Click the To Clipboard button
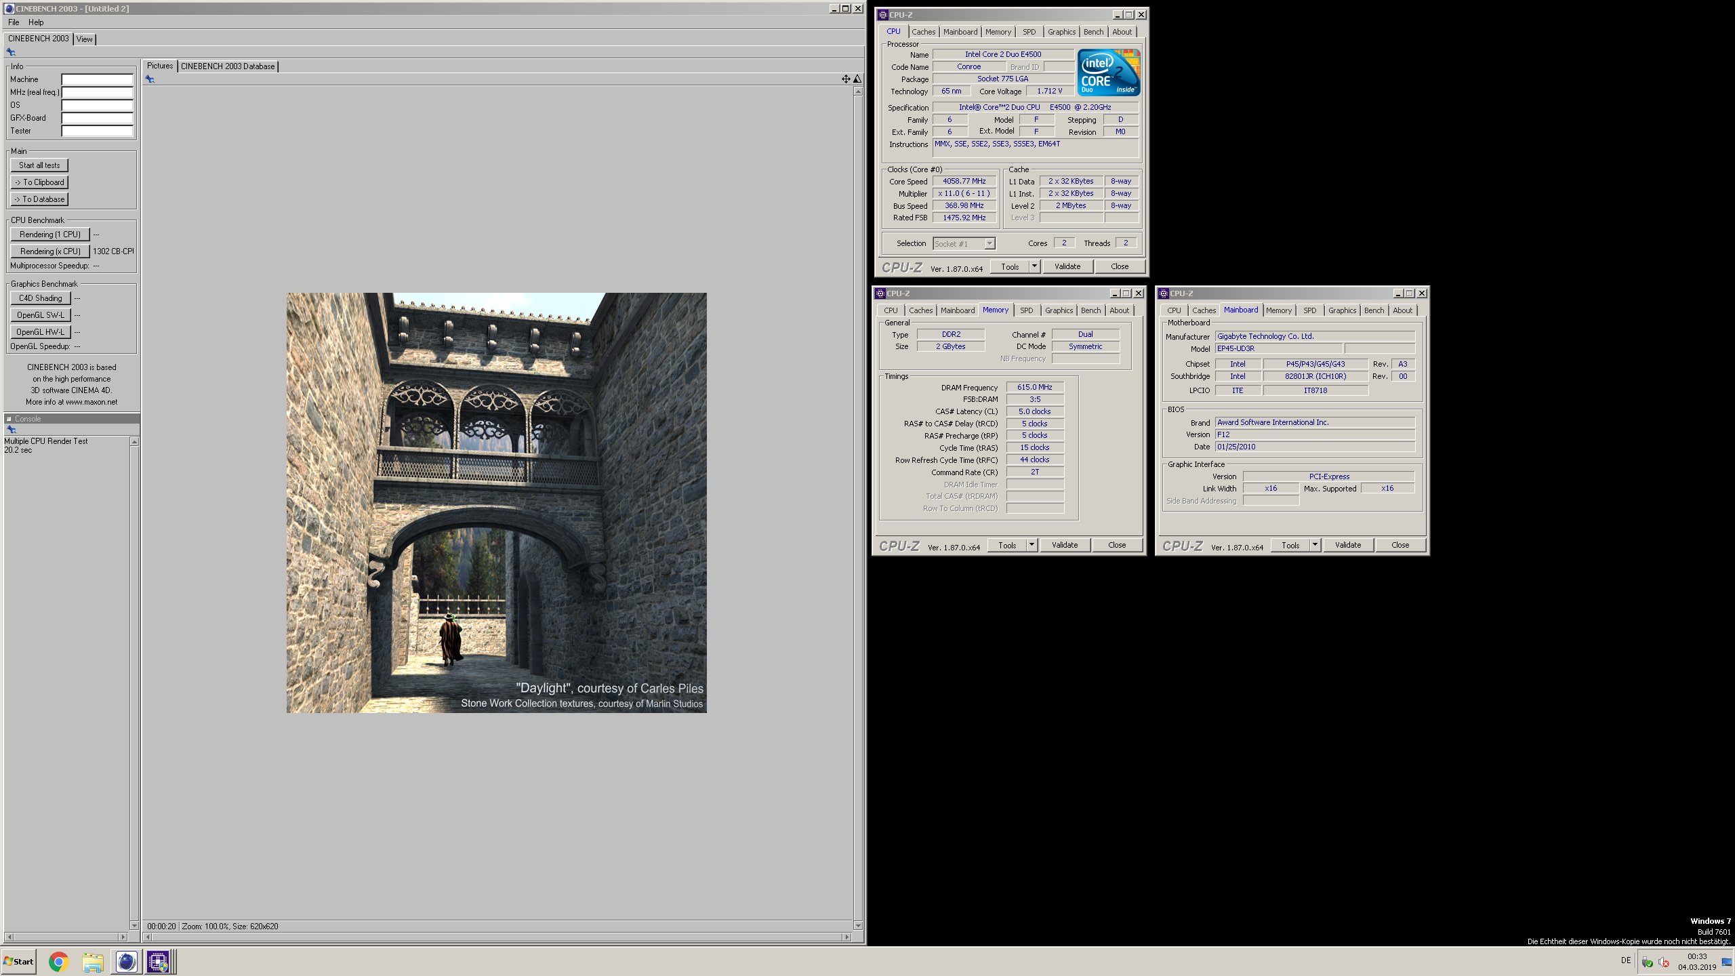Image resolution: width=1735 pixels, height=976 pixels. 39,182
